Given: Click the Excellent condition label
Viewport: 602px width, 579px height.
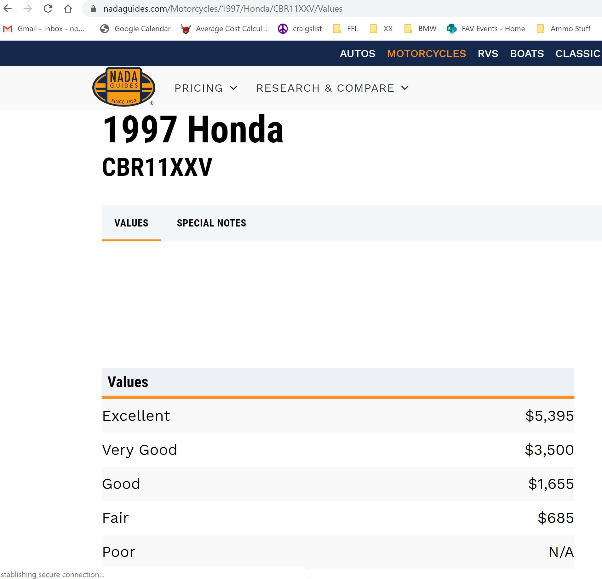Looking at the screenshot, I should (x=136, y=416).
